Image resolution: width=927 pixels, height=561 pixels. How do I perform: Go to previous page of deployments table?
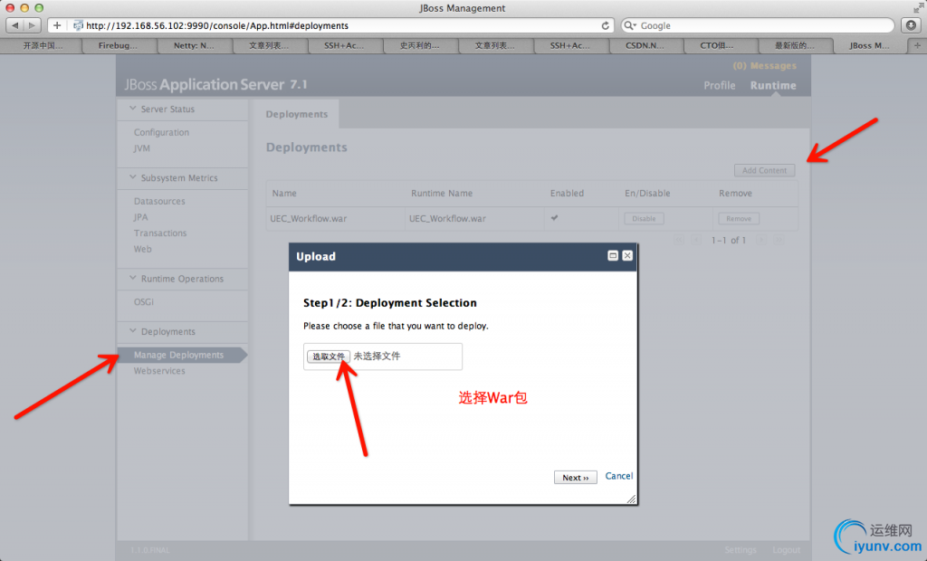[696, 240]
